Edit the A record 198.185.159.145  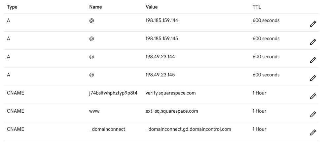click(312, 42)
